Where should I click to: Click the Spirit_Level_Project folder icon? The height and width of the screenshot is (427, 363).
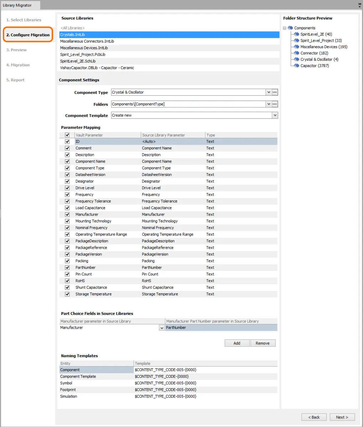[296, 41]
